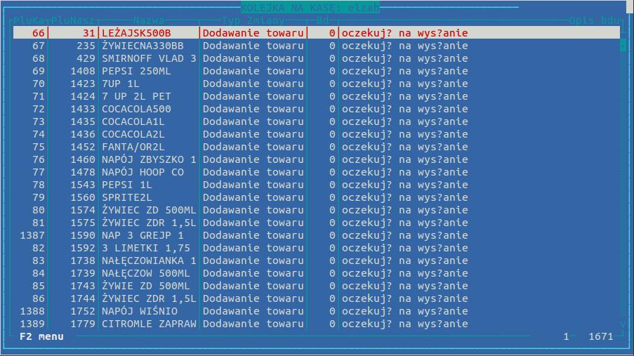This screenshot has width=634, height=356.
Task: Click PluNasz value 235
Action: (86, 46)
